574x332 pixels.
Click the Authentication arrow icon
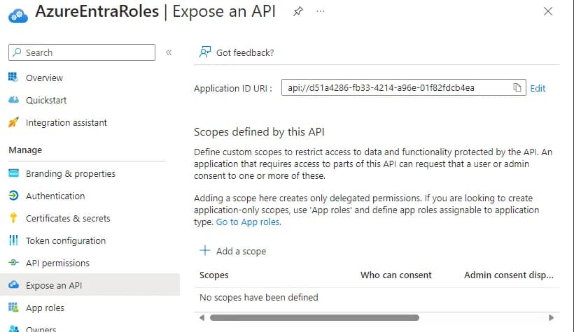point(13,196)
